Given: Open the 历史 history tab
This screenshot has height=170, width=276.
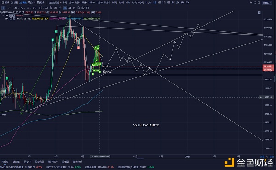Looking at the screenshot, I should point(28,162).
